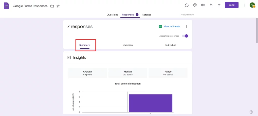Select the Summary view tab
The image size is (258, 116).
coord(85,45)
